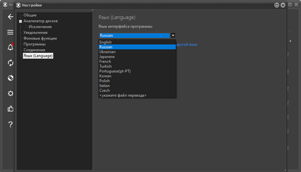Click the language combo box dropdown arrow

173,35
